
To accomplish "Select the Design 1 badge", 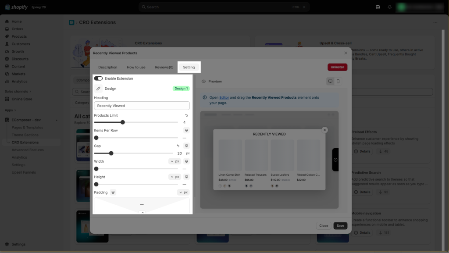I will (x=181, y=89).
